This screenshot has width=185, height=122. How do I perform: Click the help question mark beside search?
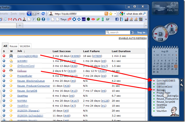click(132, 33)
